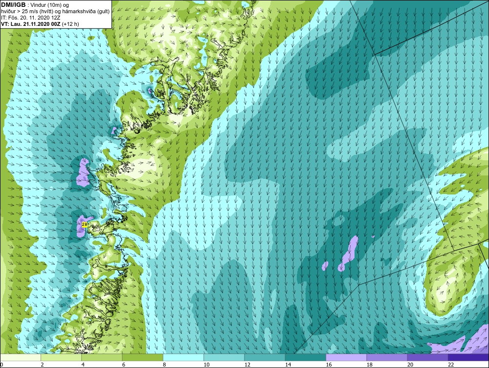Click the 'IT: Fös. 20. 11. 2020 12Z' text
This screenshot has width=489, height=368.
point(30,18)
